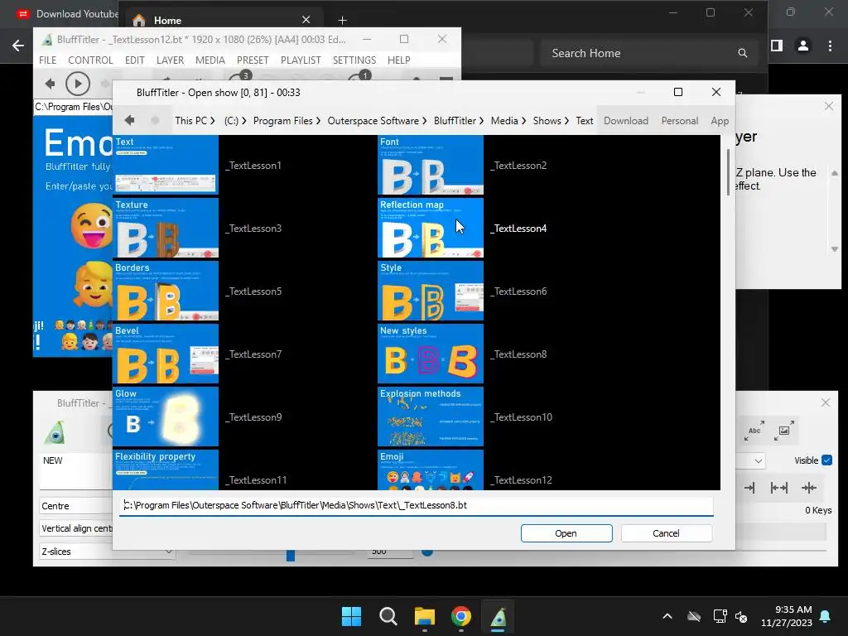Show hidden system tray icons
This screenshot has height=636, width=848.
coord(667,616)
